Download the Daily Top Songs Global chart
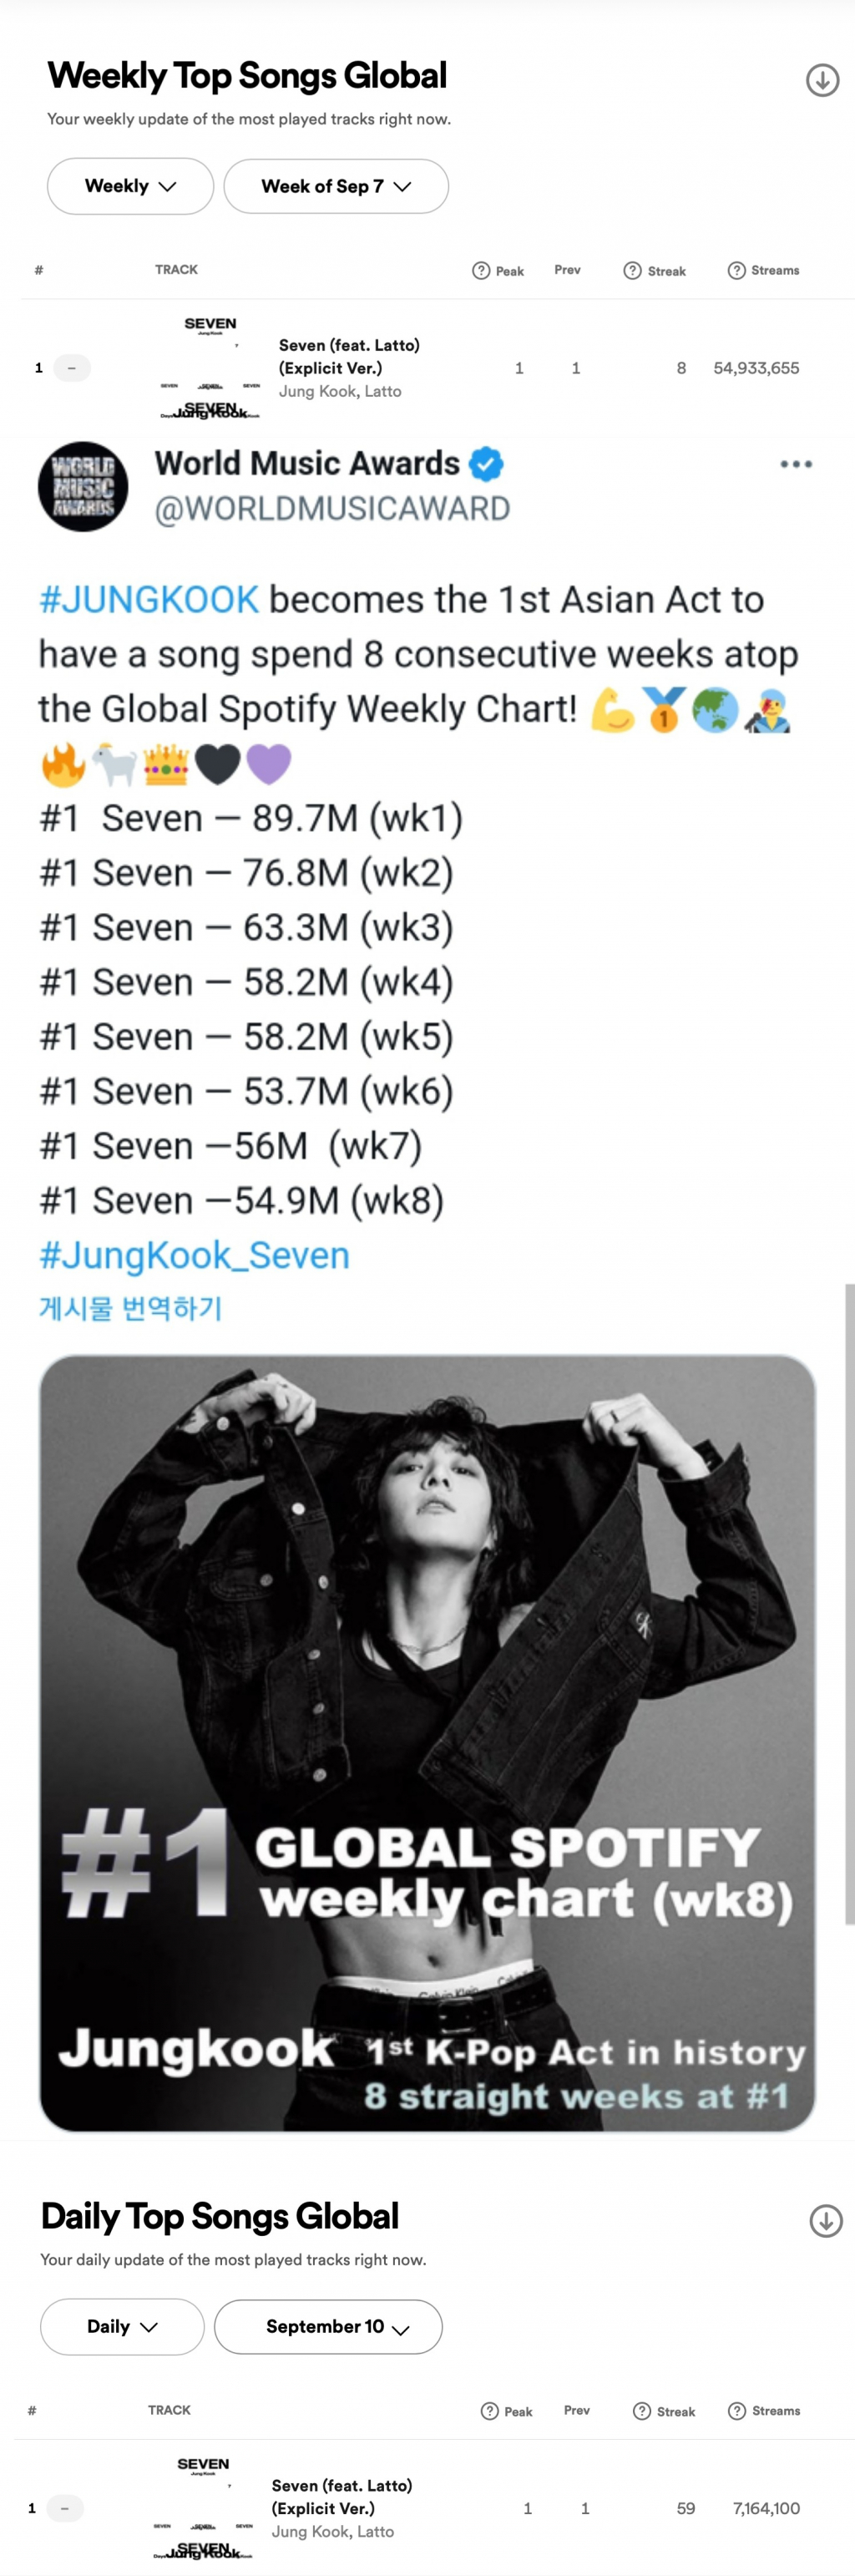The height and width of the screenshot is (2576, 855). [x=825, y=2220]
